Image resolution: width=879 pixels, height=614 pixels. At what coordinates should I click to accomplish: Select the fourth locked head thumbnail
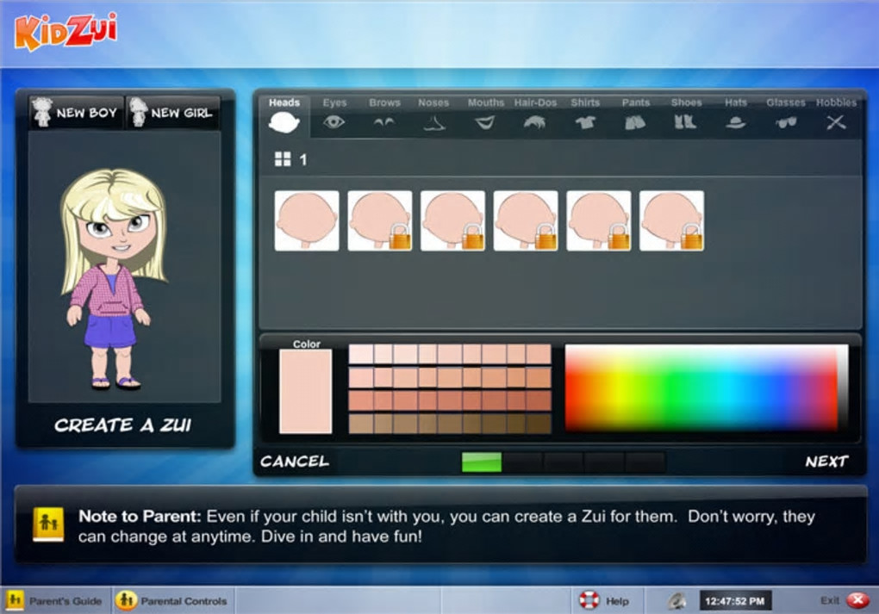tap(526, 220)
